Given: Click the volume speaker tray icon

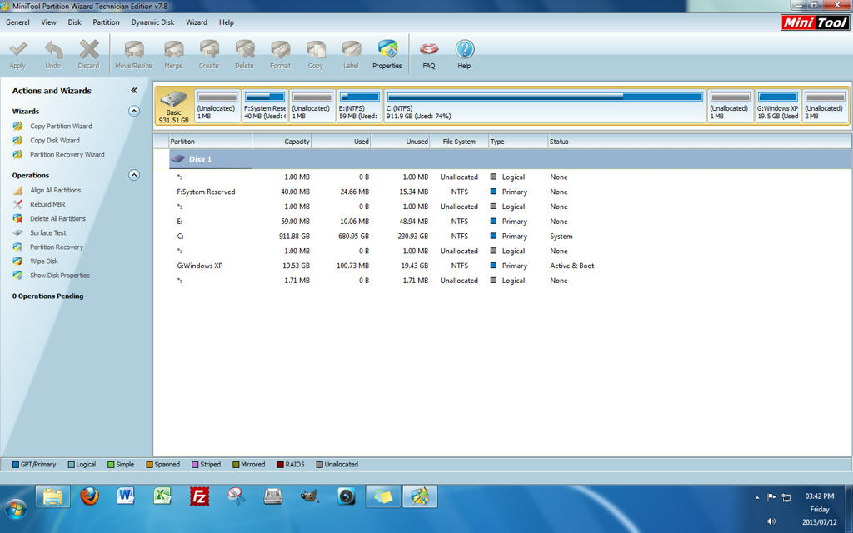Looking at the screenshot, I should 771,521.
